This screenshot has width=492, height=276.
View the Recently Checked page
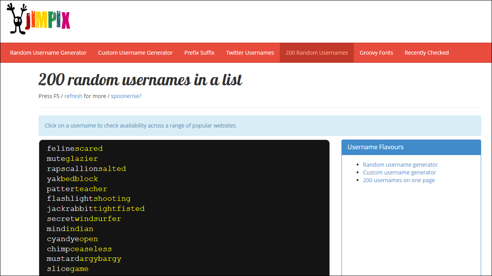tap(426, 53)
